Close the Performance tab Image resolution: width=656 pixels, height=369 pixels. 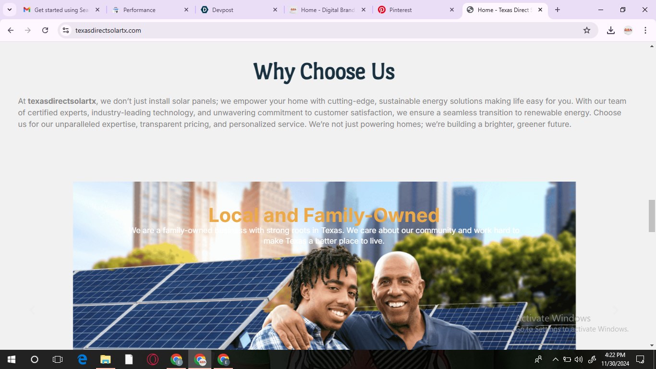pyautogui.click(x=187, y=10)
